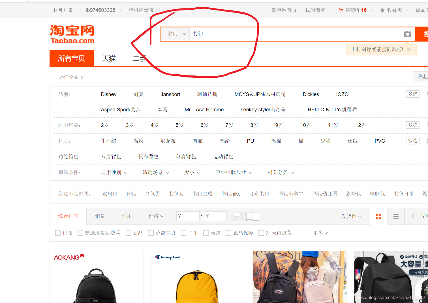Filter by Jansport brand
This screenshot has height=303, width=428.
click(x=170, y=94)
